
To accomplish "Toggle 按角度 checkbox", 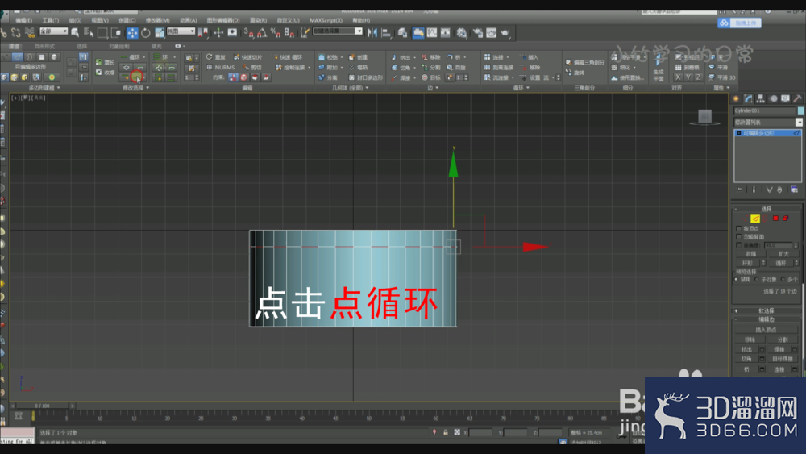I will (x=738, y=245).
